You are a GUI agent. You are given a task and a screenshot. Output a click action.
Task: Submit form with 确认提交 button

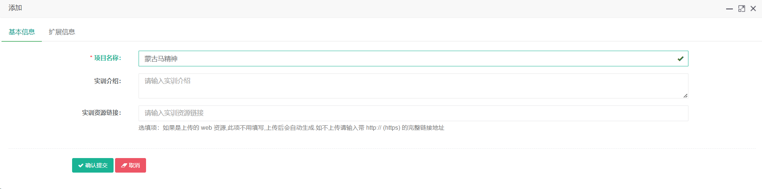93,166
